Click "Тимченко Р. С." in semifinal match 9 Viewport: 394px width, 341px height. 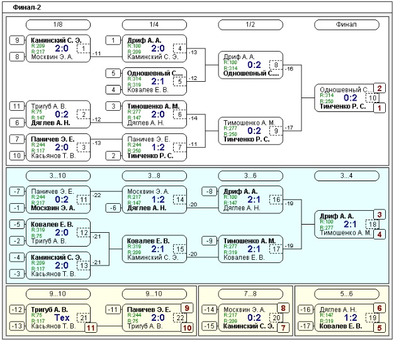tap(247, 140)
